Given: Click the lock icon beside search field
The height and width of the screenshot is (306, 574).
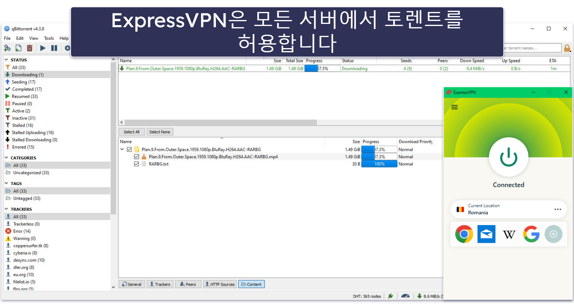Looking at the screenshot, I should click(567, 48).
